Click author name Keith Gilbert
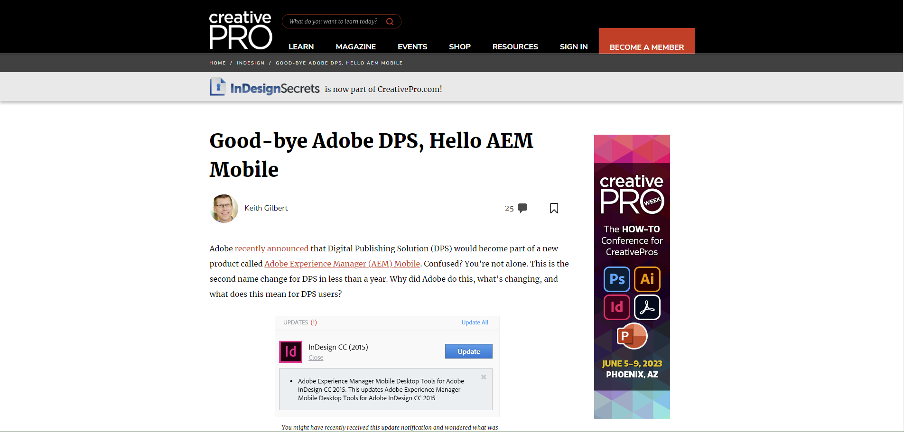Viewport: 904px width, 432px height. [266, 208]
